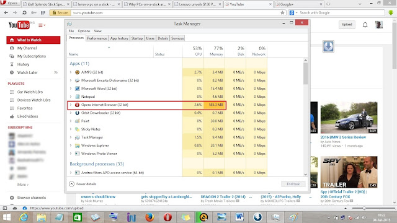Switch to the App history tab
397x223 pixels.
click(x=119, y=38)
